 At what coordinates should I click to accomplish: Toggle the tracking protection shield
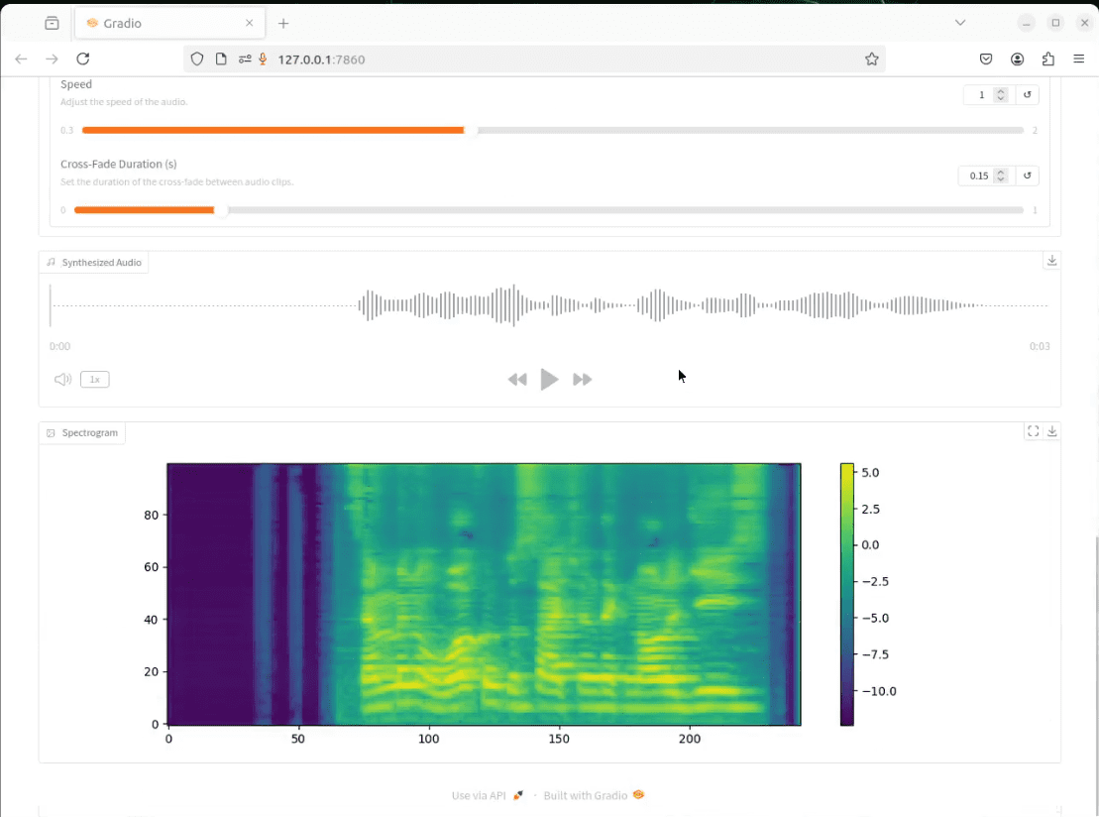[197, 58]
